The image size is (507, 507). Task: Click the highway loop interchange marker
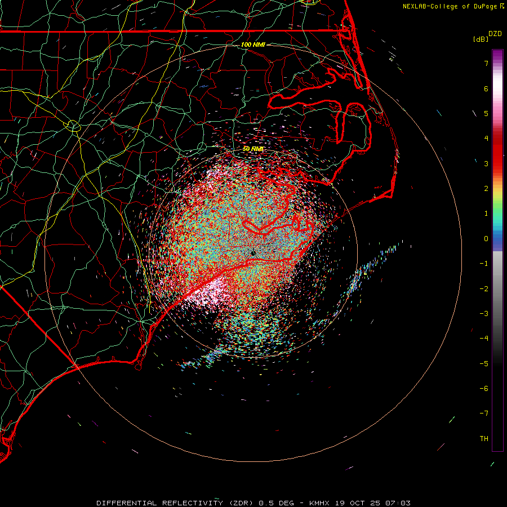[x=73, y=126]
